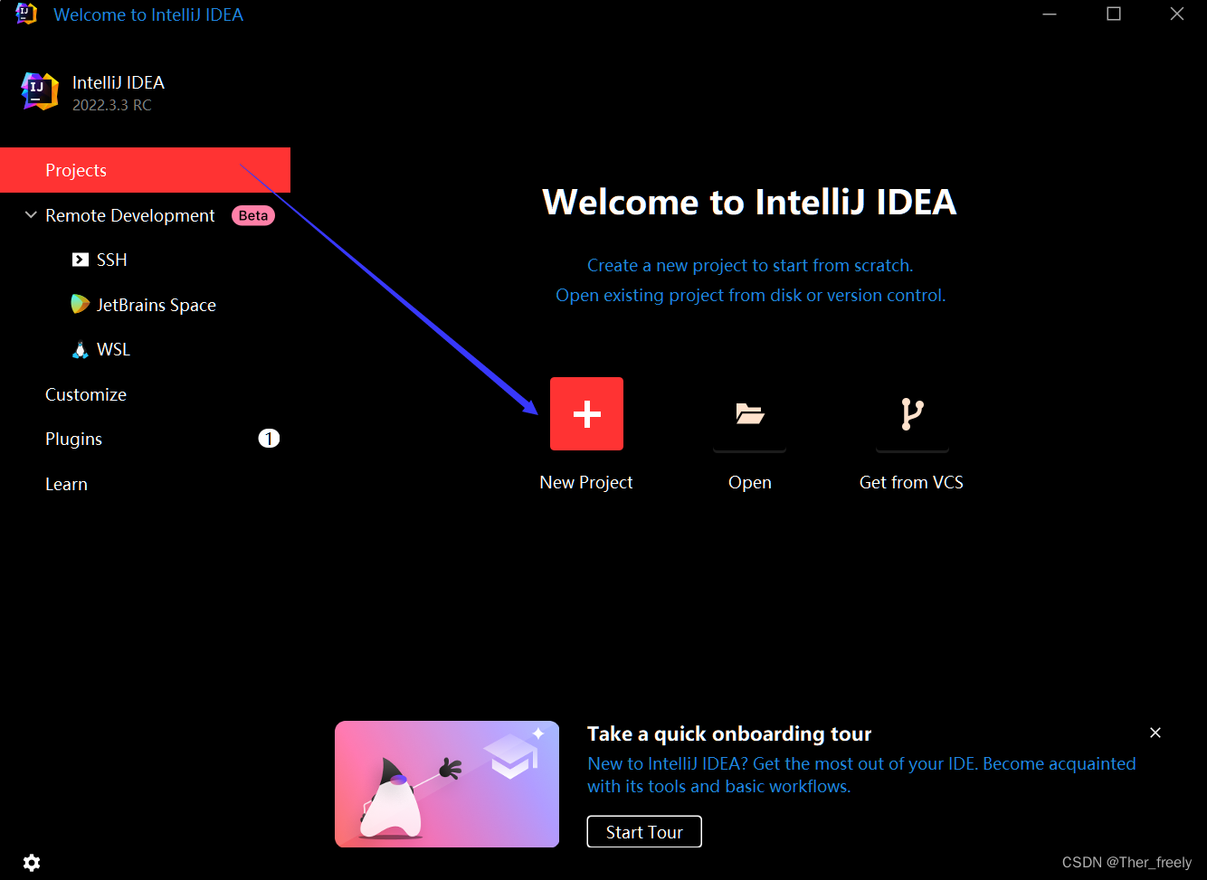Screen dimensions: 1207x880
Task: Click the onboarding tour illustration
Action: 447,784
